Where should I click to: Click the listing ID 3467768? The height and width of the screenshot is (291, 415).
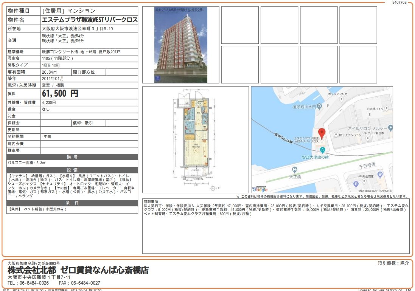click(399, 2)
